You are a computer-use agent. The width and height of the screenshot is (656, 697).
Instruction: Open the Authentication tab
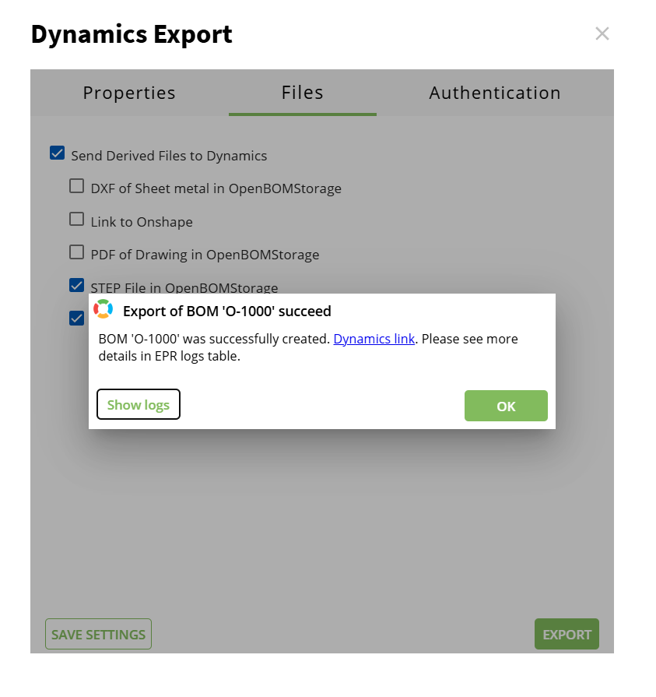(x=494, y=93)
